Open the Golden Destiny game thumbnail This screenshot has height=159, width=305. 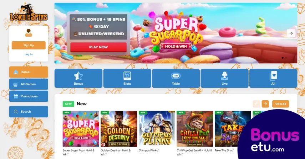[x=119, y=129]
